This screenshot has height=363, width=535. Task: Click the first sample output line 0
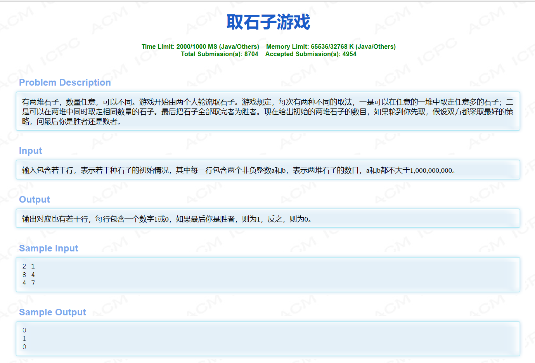[x=24, y=330]
